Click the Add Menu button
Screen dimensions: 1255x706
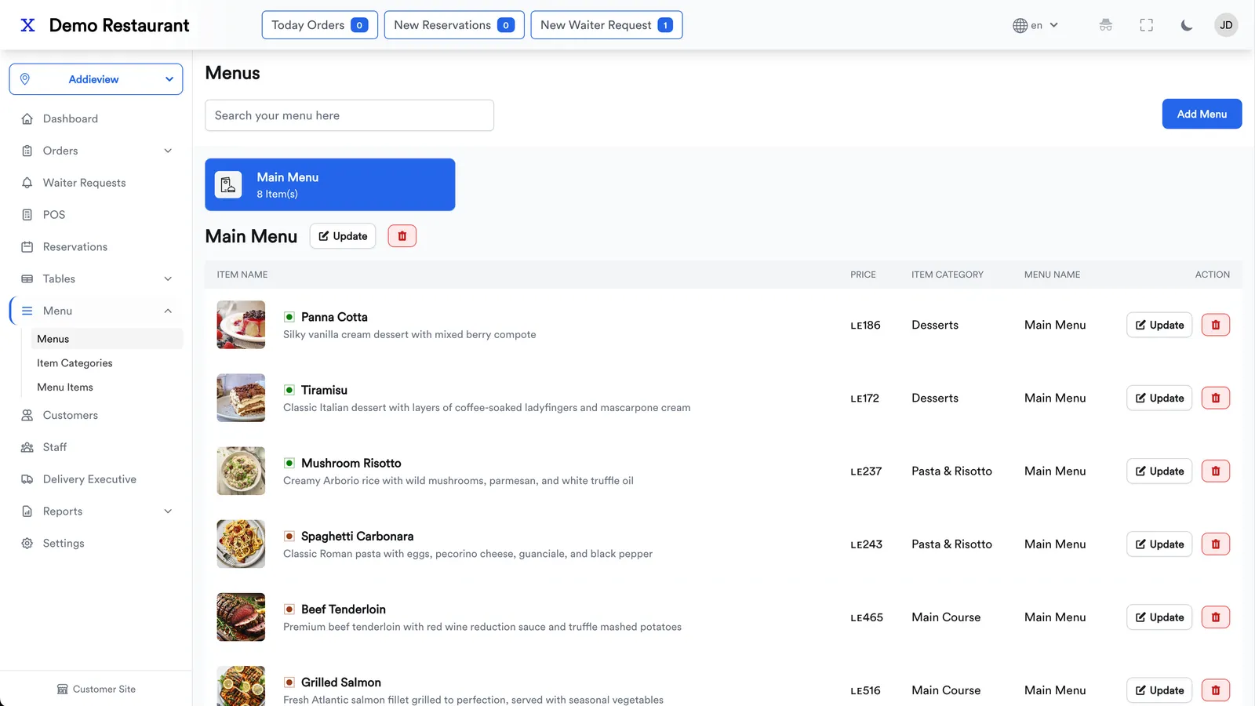coord(1202,114)
